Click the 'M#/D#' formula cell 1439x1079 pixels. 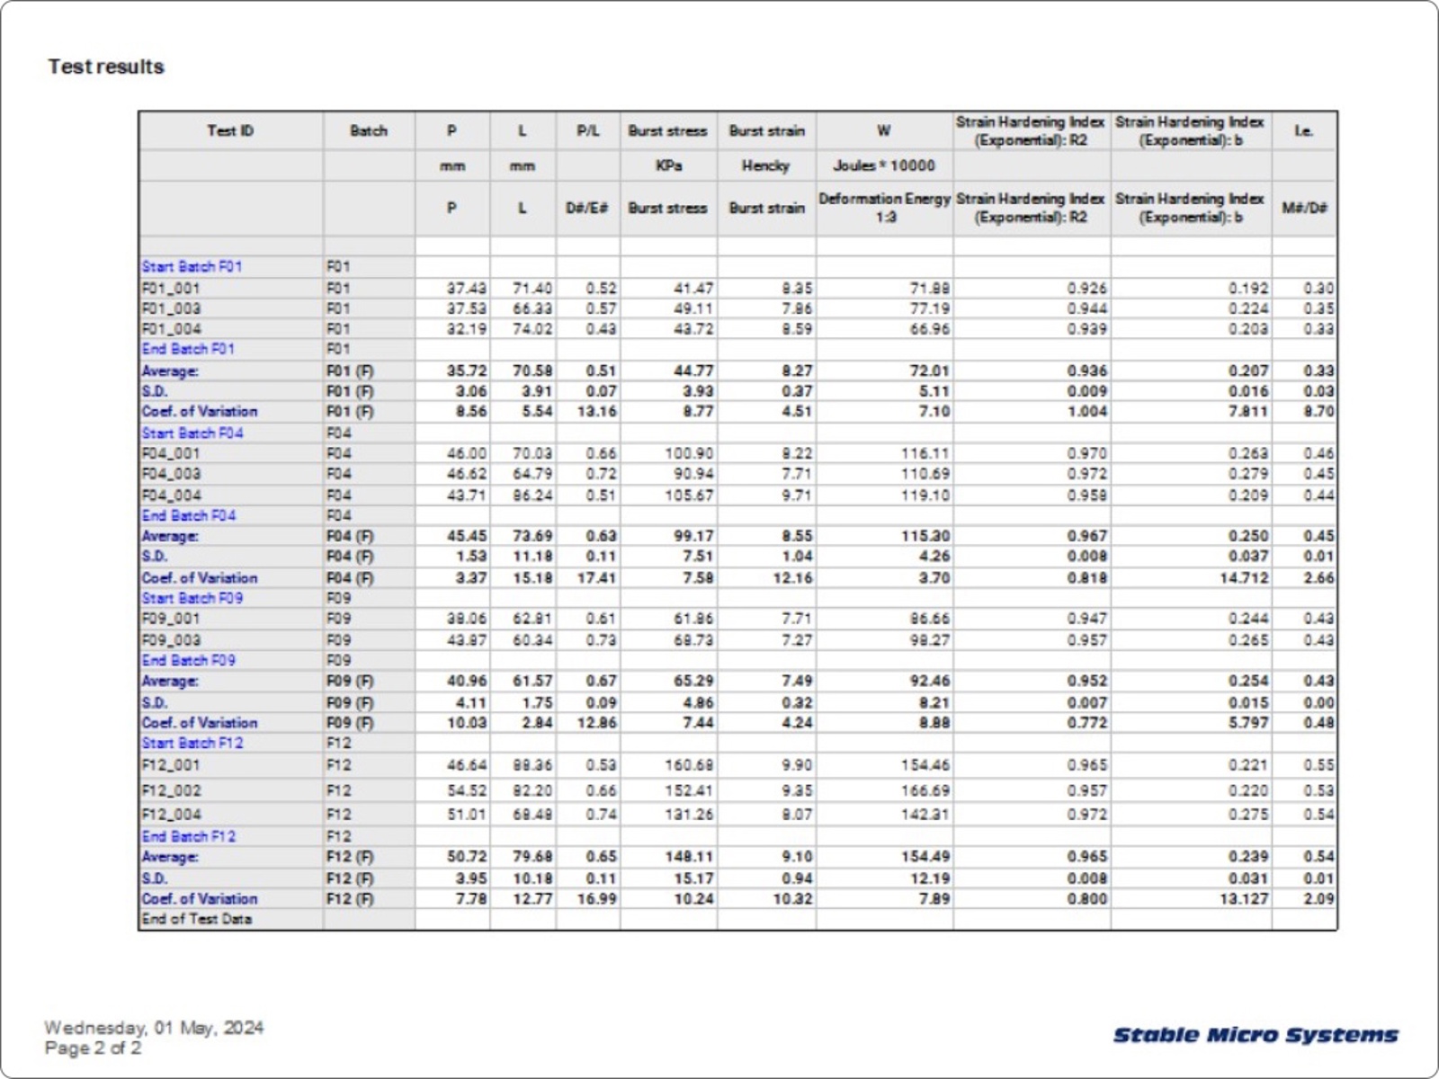(x=1303, y=208)
